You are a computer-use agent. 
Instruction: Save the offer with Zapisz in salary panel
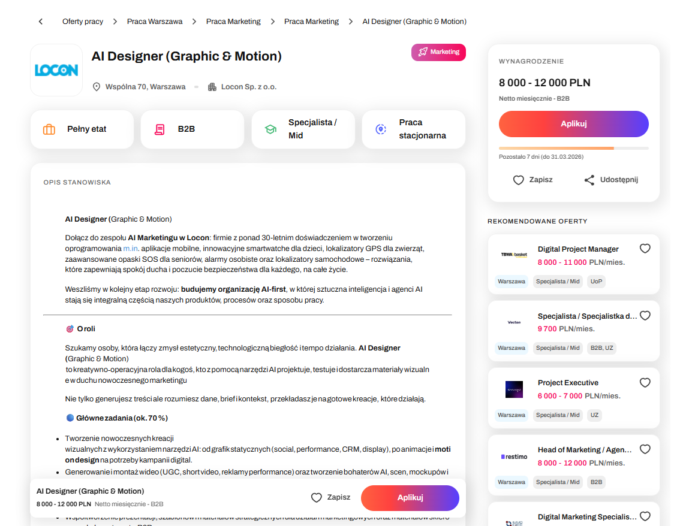point(532,180)
